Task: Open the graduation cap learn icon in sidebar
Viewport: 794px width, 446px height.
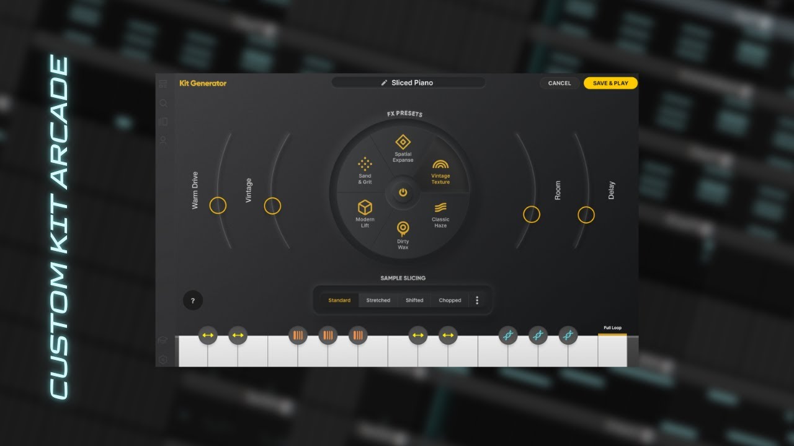Action: coord(163,341)
